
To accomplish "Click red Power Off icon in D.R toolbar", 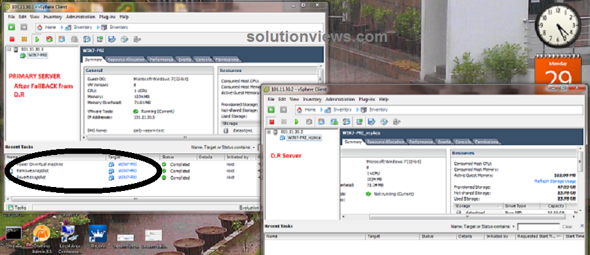I will [x=271, y=122].
